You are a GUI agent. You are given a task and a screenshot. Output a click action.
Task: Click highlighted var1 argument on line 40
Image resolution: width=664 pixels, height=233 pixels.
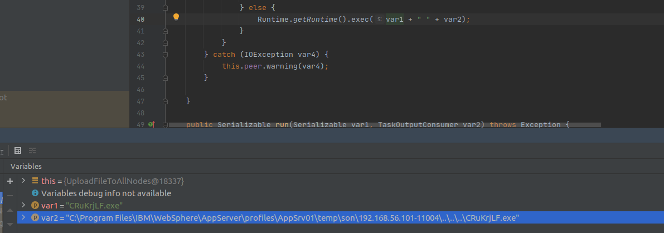[395, 20]
